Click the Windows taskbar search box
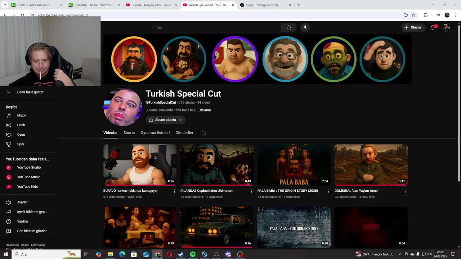The image size is (461, 259). [x=46, y=254]
